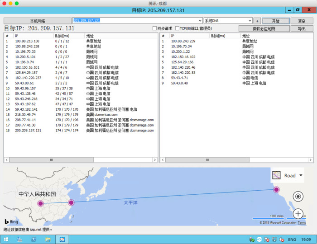Click the network tray icon
The height and width of the screenshot is (244, 317).
274,239
